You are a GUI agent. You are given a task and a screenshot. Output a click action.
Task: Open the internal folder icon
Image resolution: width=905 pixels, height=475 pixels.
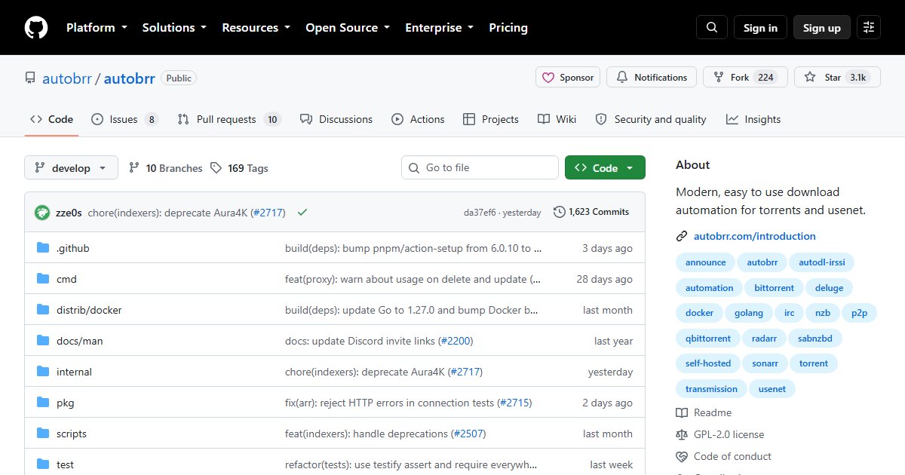tap(43, 372)
